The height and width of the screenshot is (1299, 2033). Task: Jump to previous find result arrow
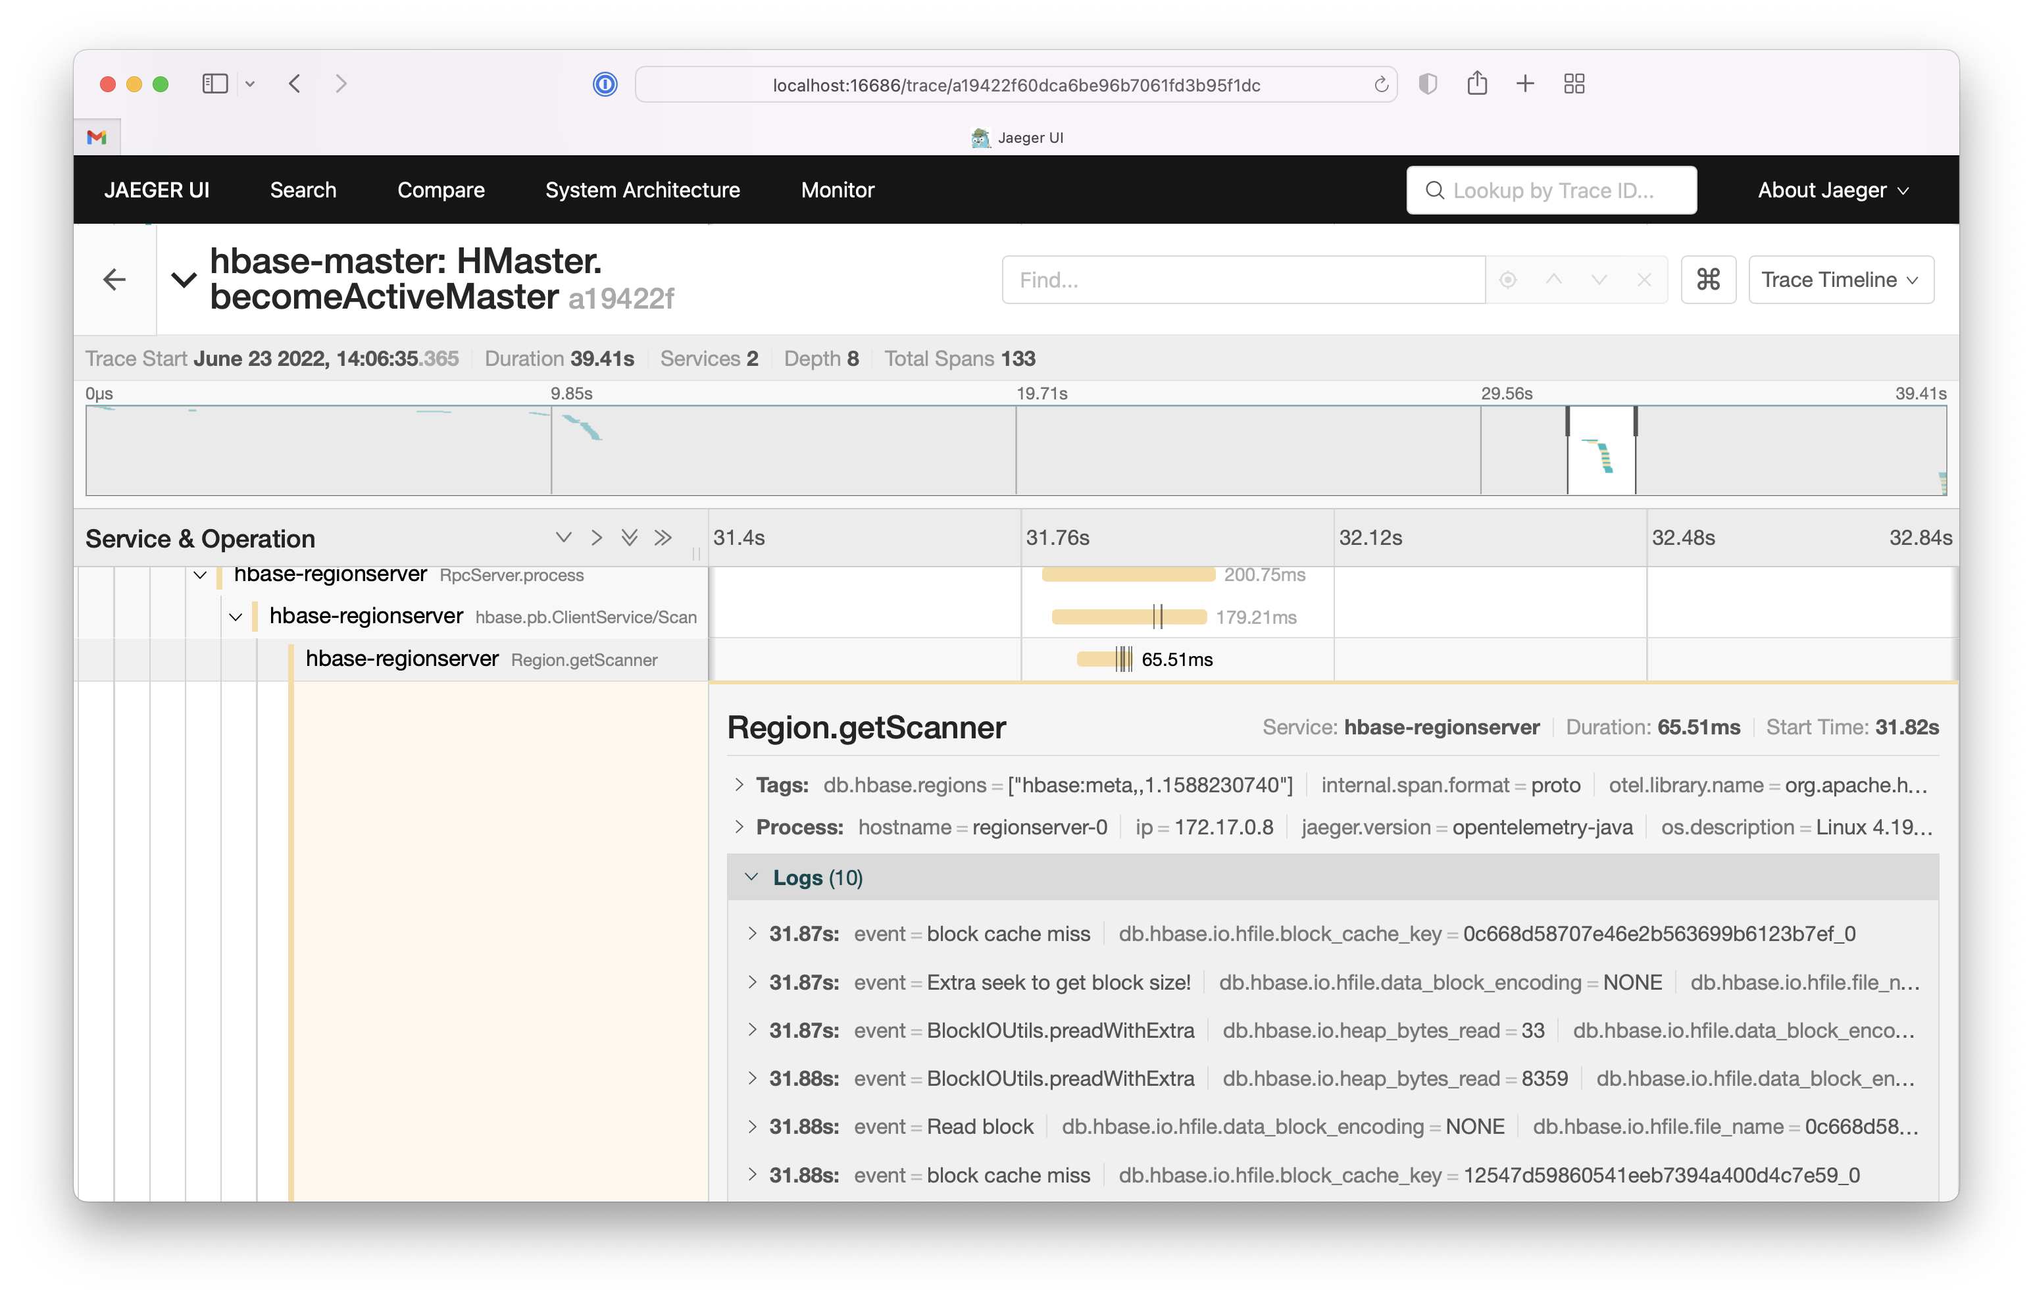click(1553, 280)
